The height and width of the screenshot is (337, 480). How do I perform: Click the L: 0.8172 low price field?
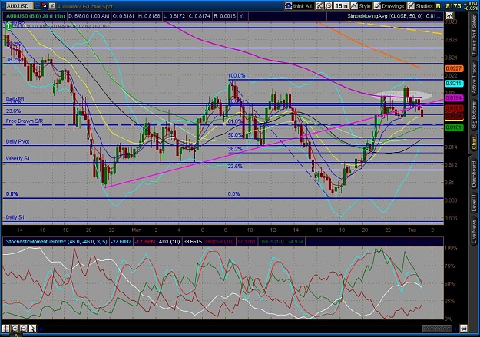(x=174, y=16)
